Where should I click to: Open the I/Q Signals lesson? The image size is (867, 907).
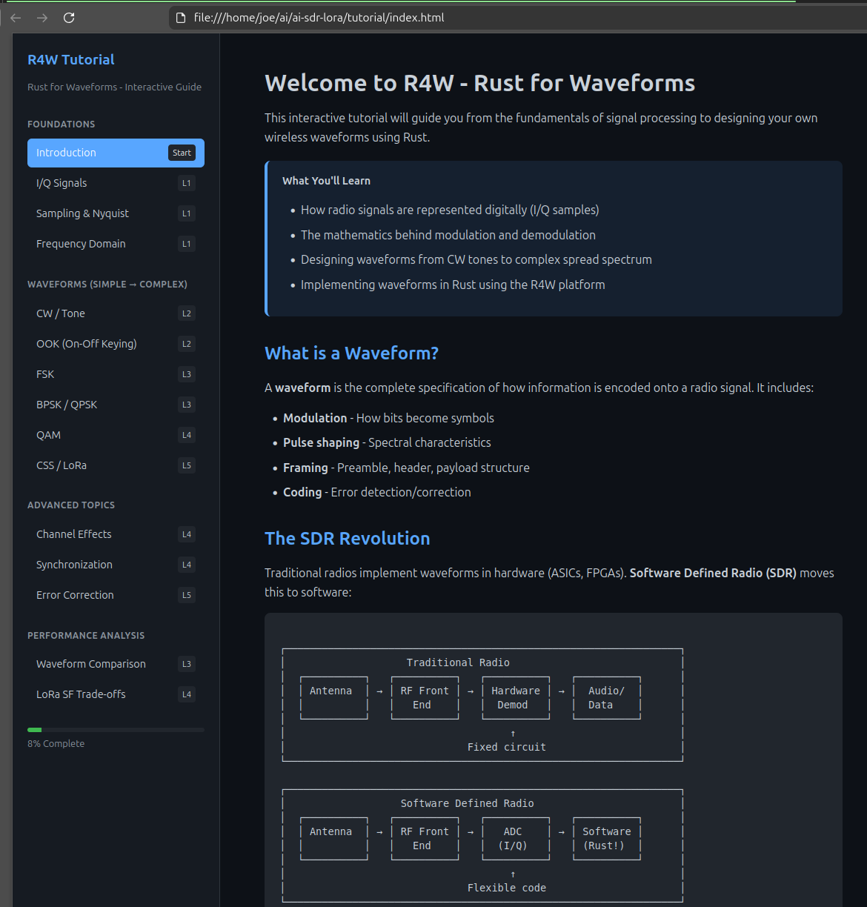(x=62, y=183)
